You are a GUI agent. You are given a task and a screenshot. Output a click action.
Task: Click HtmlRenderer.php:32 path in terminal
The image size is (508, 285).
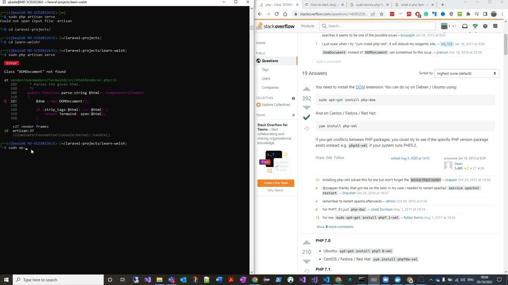click(x=63, y=80)
